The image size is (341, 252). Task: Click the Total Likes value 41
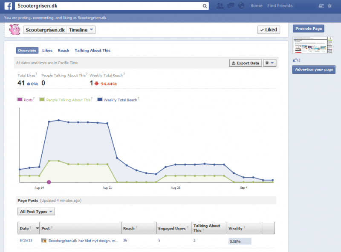coord(21,83)
